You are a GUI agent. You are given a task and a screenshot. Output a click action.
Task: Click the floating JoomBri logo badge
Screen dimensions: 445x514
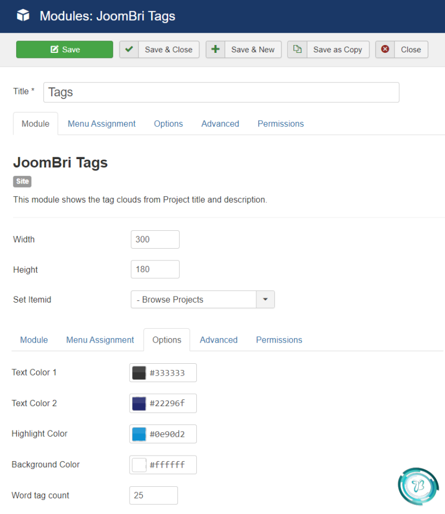pyautogui.click(x=418, y=486)
